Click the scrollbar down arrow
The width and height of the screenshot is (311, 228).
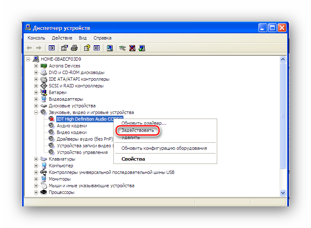(x=283, y=193)
